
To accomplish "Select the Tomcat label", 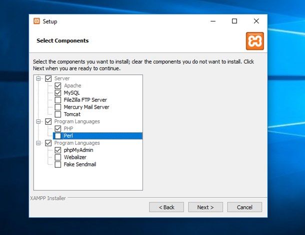I will click(72, 114).
